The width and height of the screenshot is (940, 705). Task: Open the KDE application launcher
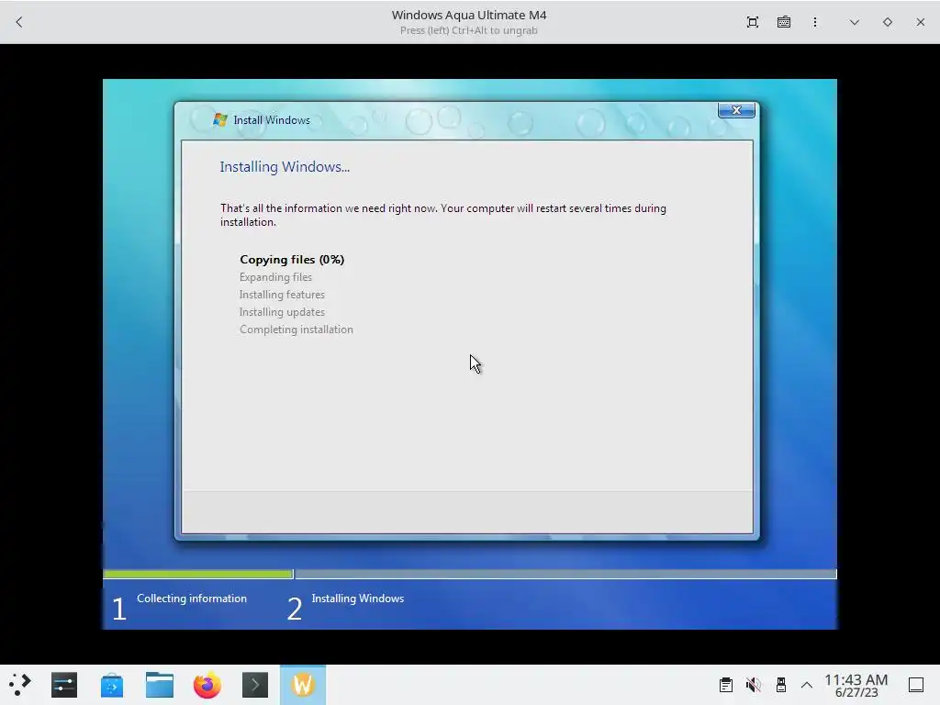point(20,685)
